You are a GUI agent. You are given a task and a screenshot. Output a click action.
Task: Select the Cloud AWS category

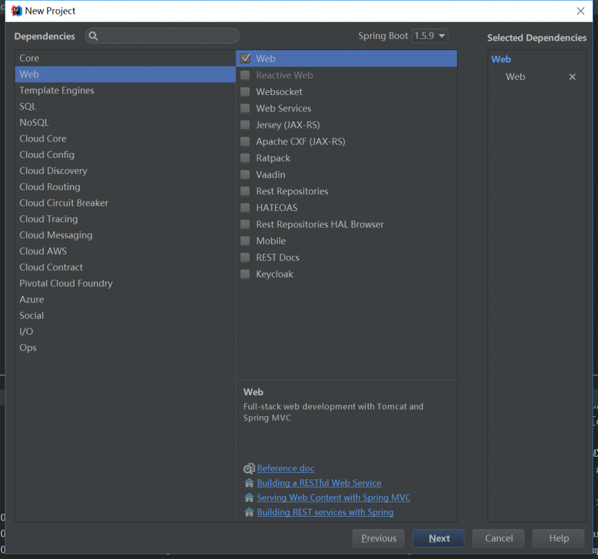[125, 251]
